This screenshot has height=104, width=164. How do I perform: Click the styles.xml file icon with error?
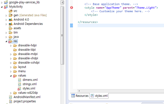point(19,88)
